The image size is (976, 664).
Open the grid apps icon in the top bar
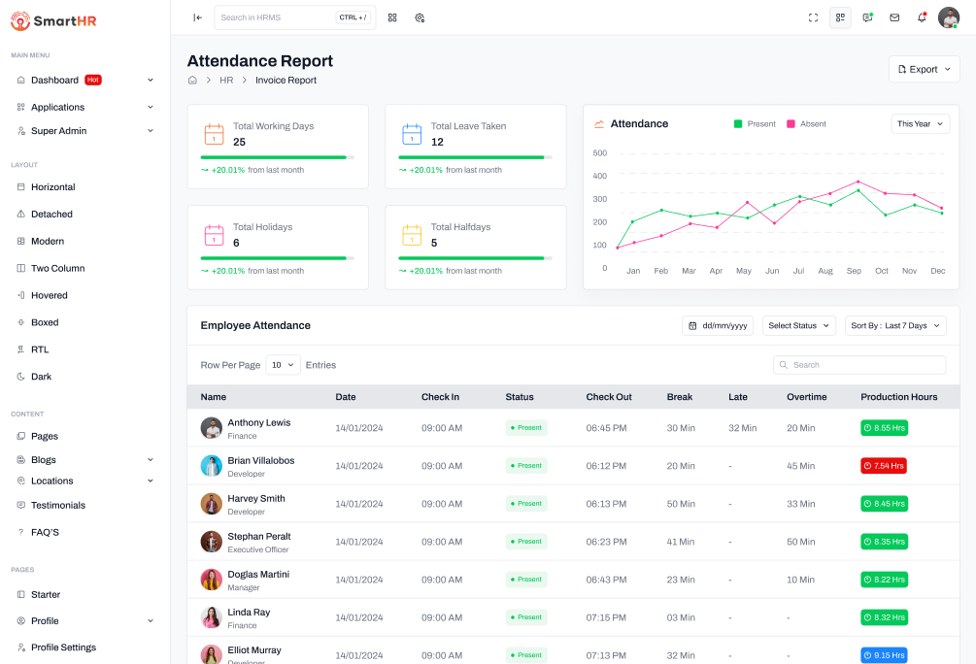[392, 17]
